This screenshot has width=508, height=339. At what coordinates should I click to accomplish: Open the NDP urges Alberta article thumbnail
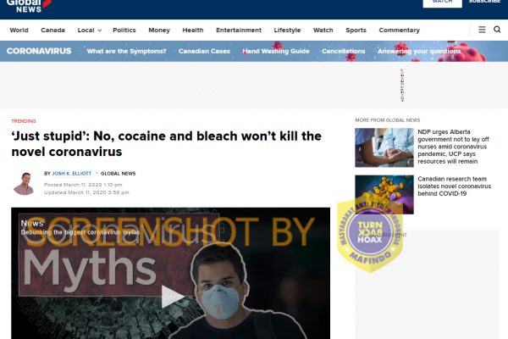(x=384, y=147)
